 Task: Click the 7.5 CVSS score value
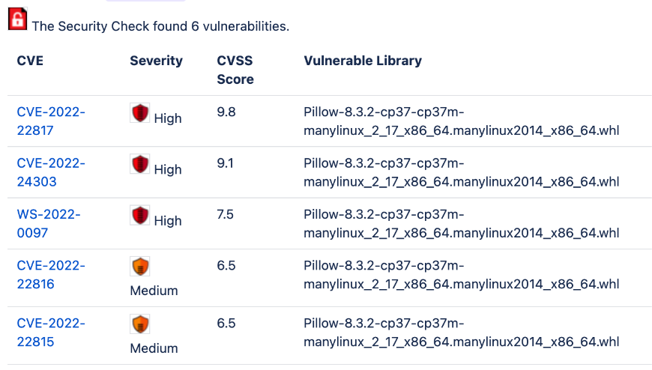226,214
